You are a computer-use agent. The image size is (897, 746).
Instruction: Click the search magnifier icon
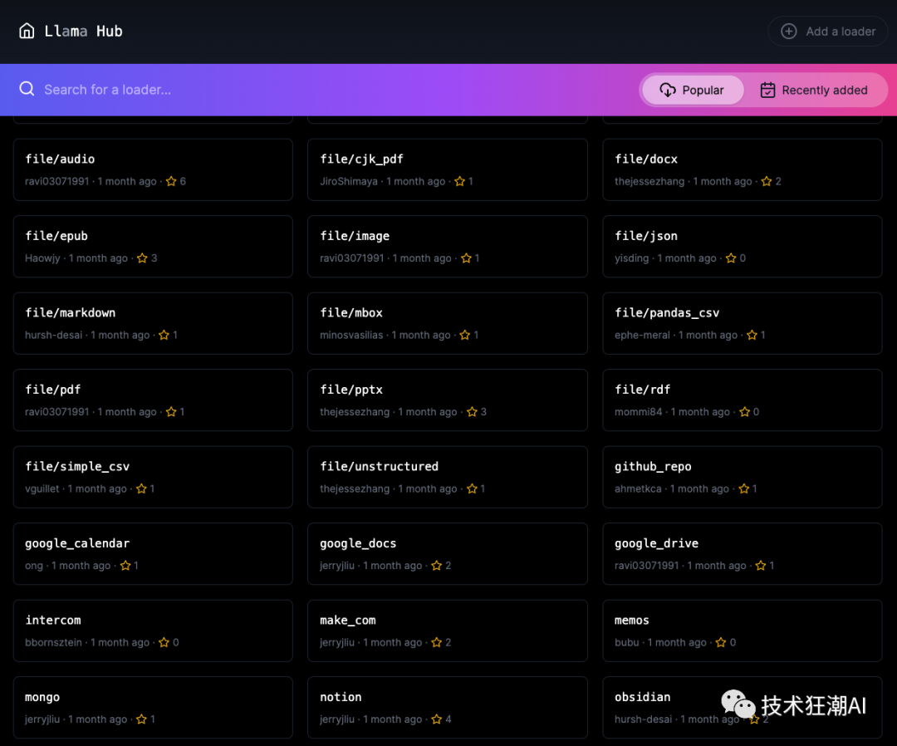tap(27, 89)
